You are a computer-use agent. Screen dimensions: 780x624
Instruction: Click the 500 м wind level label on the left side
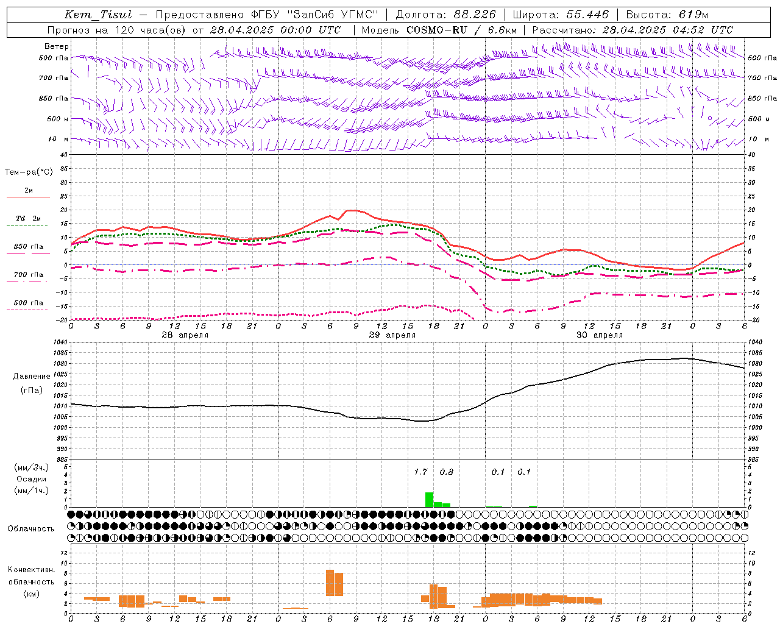[57, 119]
